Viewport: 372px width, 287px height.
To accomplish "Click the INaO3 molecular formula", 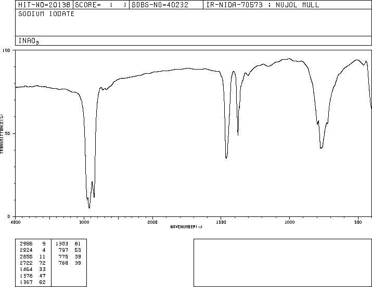I will coord(29,41).
